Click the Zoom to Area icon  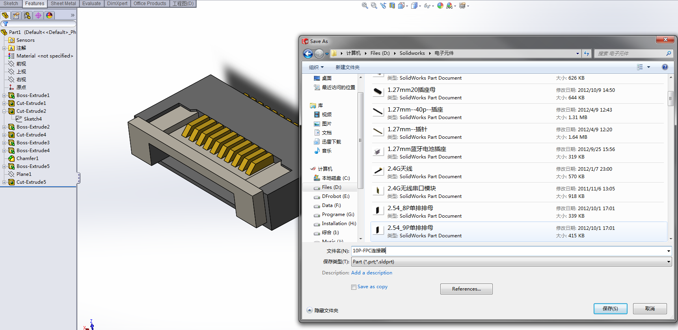click(374, 6)
